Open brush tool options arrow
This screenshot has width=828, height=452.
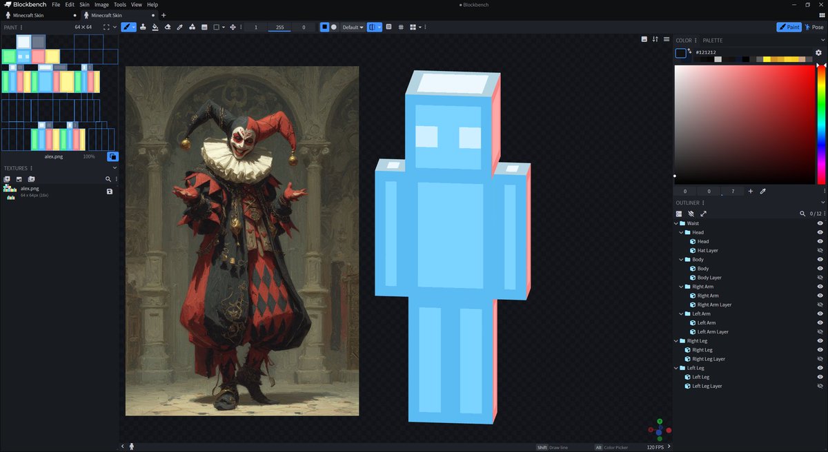click(134, 27)
